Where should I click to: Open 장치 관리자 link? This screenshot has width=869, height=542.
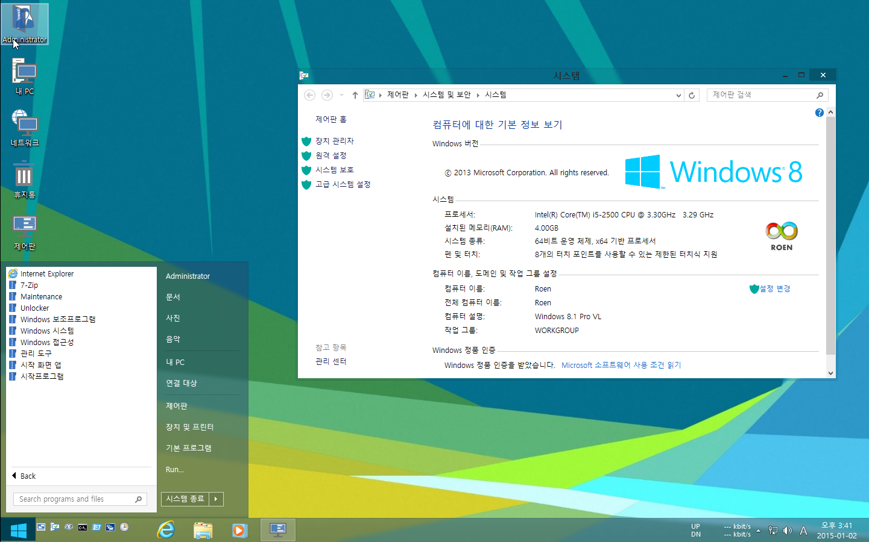[x=335, y=141]
